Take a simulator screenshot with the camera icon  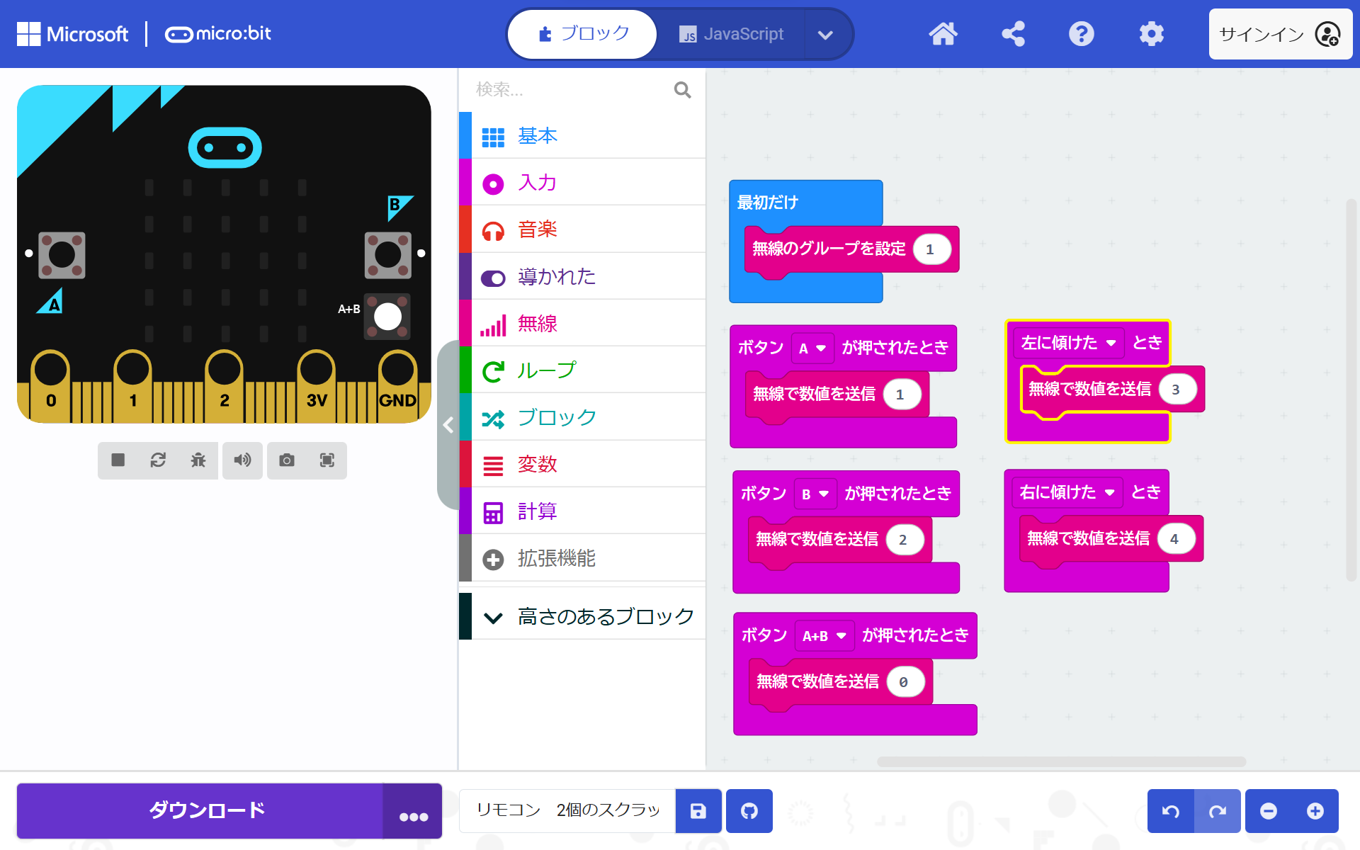coord(287,460)
